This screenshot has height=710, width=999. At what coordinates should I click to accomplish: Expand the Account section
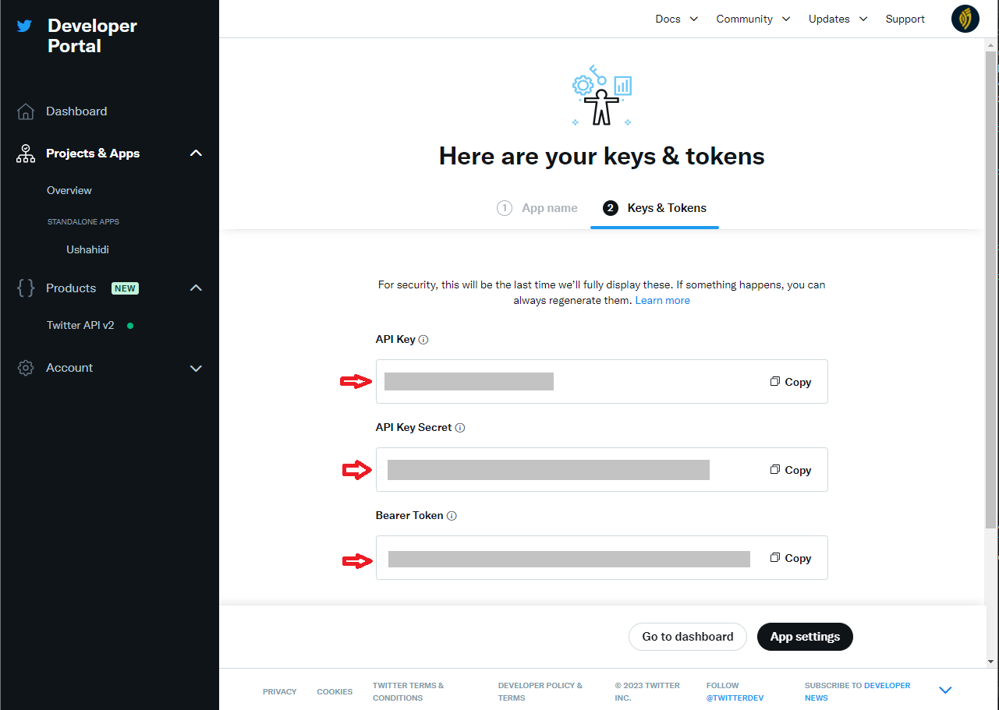(x=196, y=368)
